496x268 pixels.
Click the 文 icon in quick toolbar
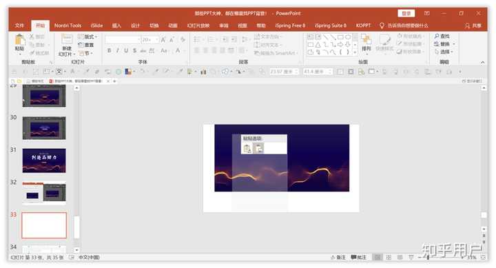click(59, 72)
